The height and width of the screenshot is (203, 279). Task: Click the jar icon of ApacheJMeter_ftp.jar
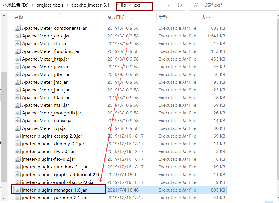[x=18, y=43]
